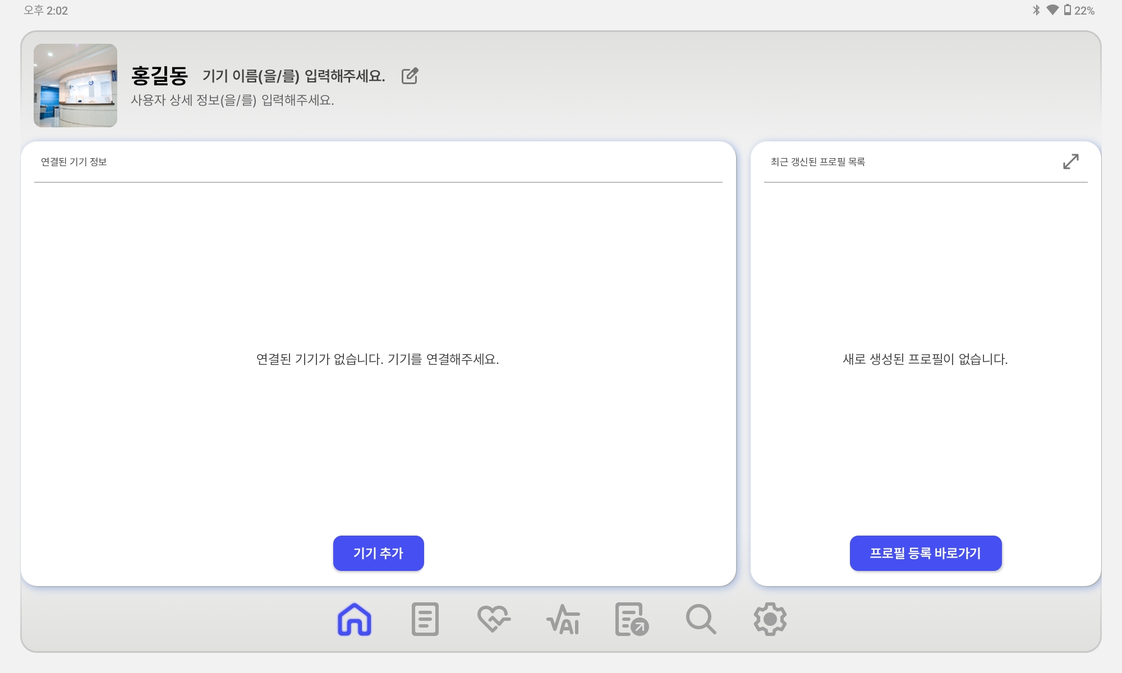Open the report export icon

pos(632,619)
